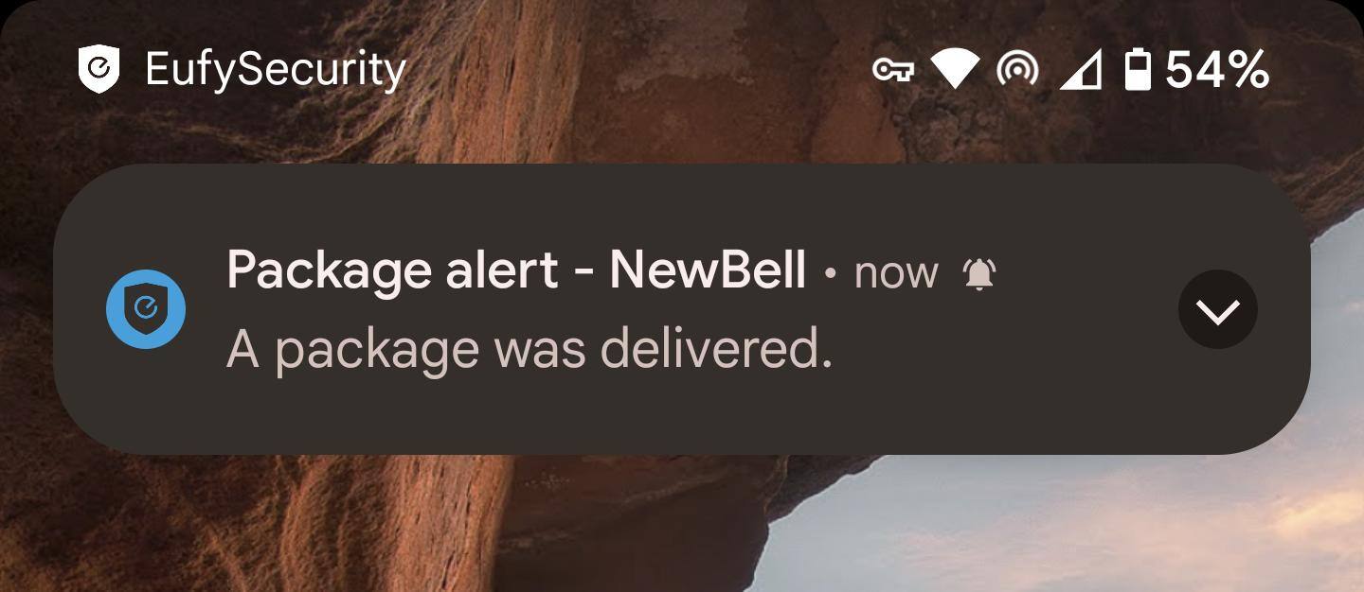The width and height of the screenshot is (1364, 592).
Task: Tap the EufySecurity app name label
Action: (x=276, y=71)
